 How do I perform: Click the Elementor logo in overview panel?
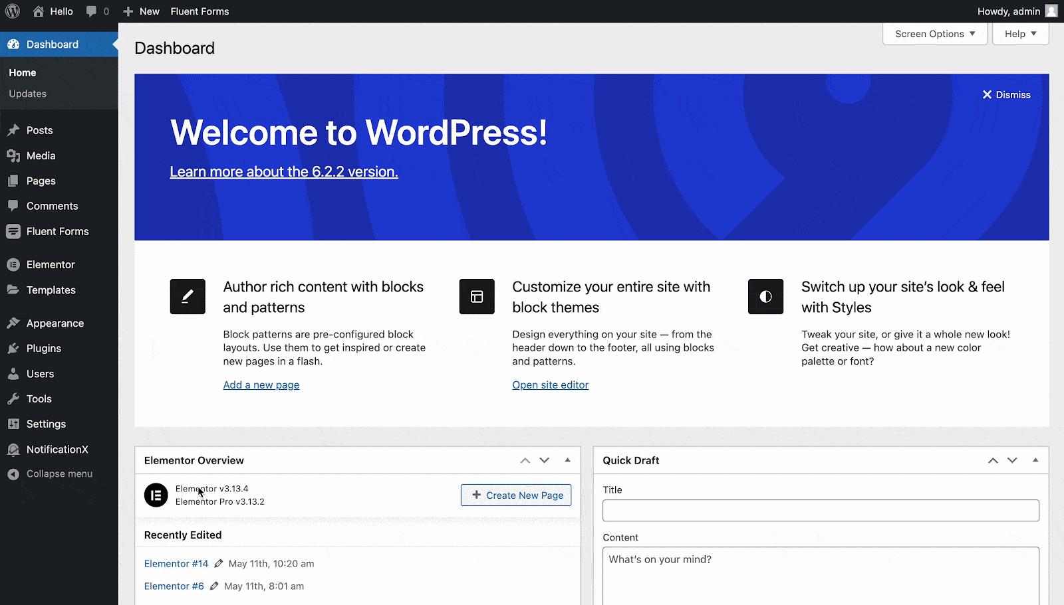click(x=156, y=495)
